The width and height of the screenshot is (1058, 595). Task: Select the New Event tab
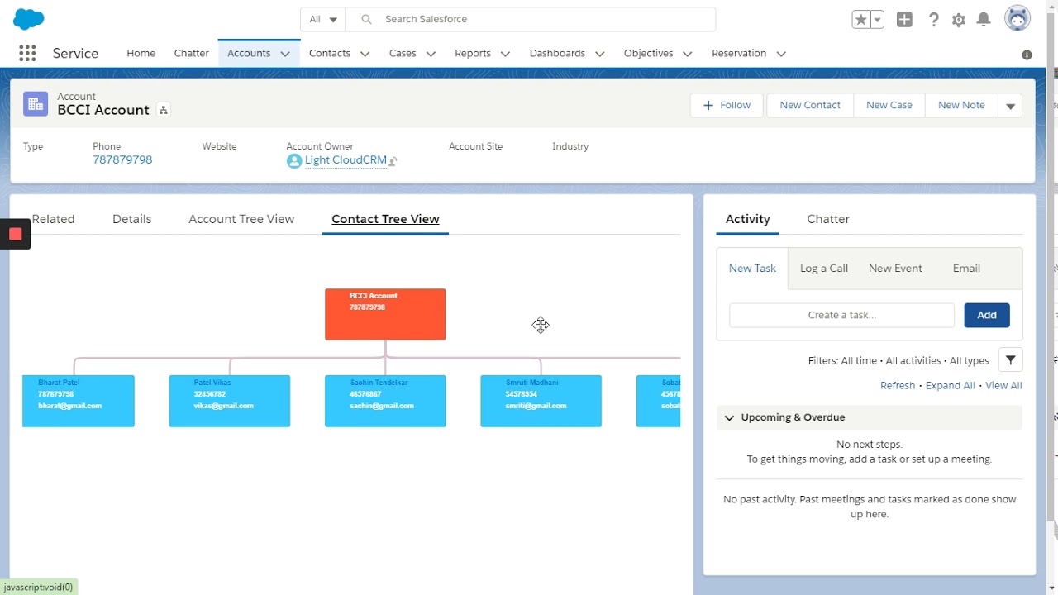pyautogui.click(x=895, y=269)
